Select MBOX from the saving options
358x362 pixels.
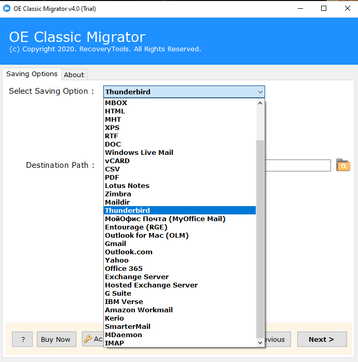pos(180,103)
